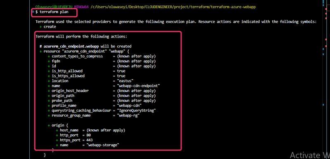Viewport: 330px width, 159px height.
Task: Click the probe_path attribute line
Action: (x=101, y=101)
